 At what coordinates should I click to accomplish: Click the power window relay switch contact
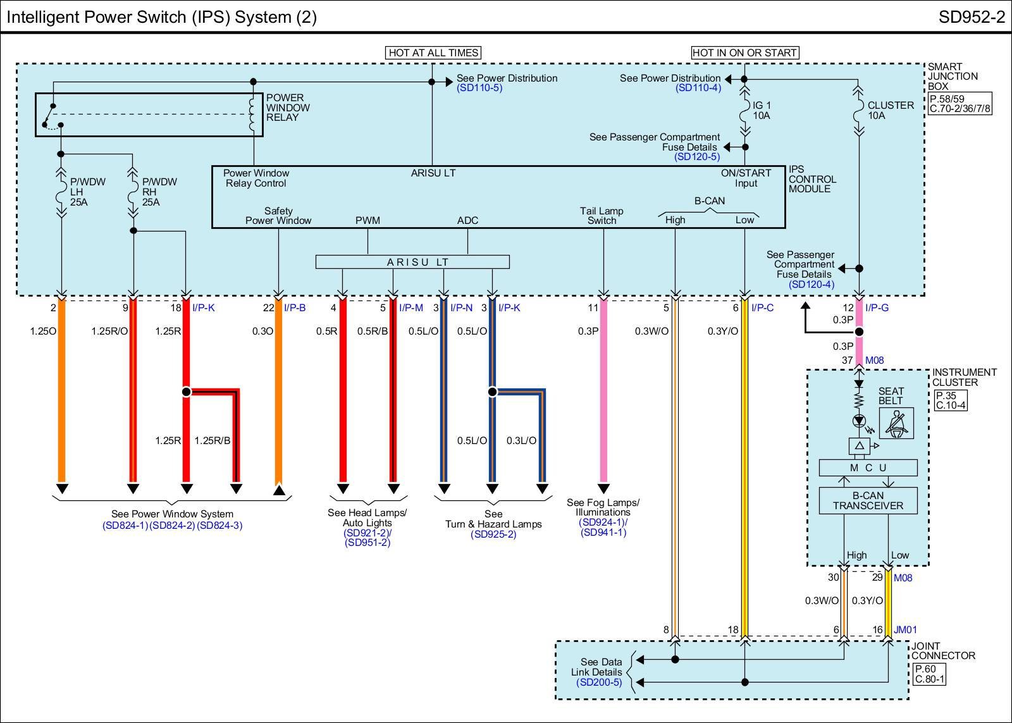[x=51, y=117]
